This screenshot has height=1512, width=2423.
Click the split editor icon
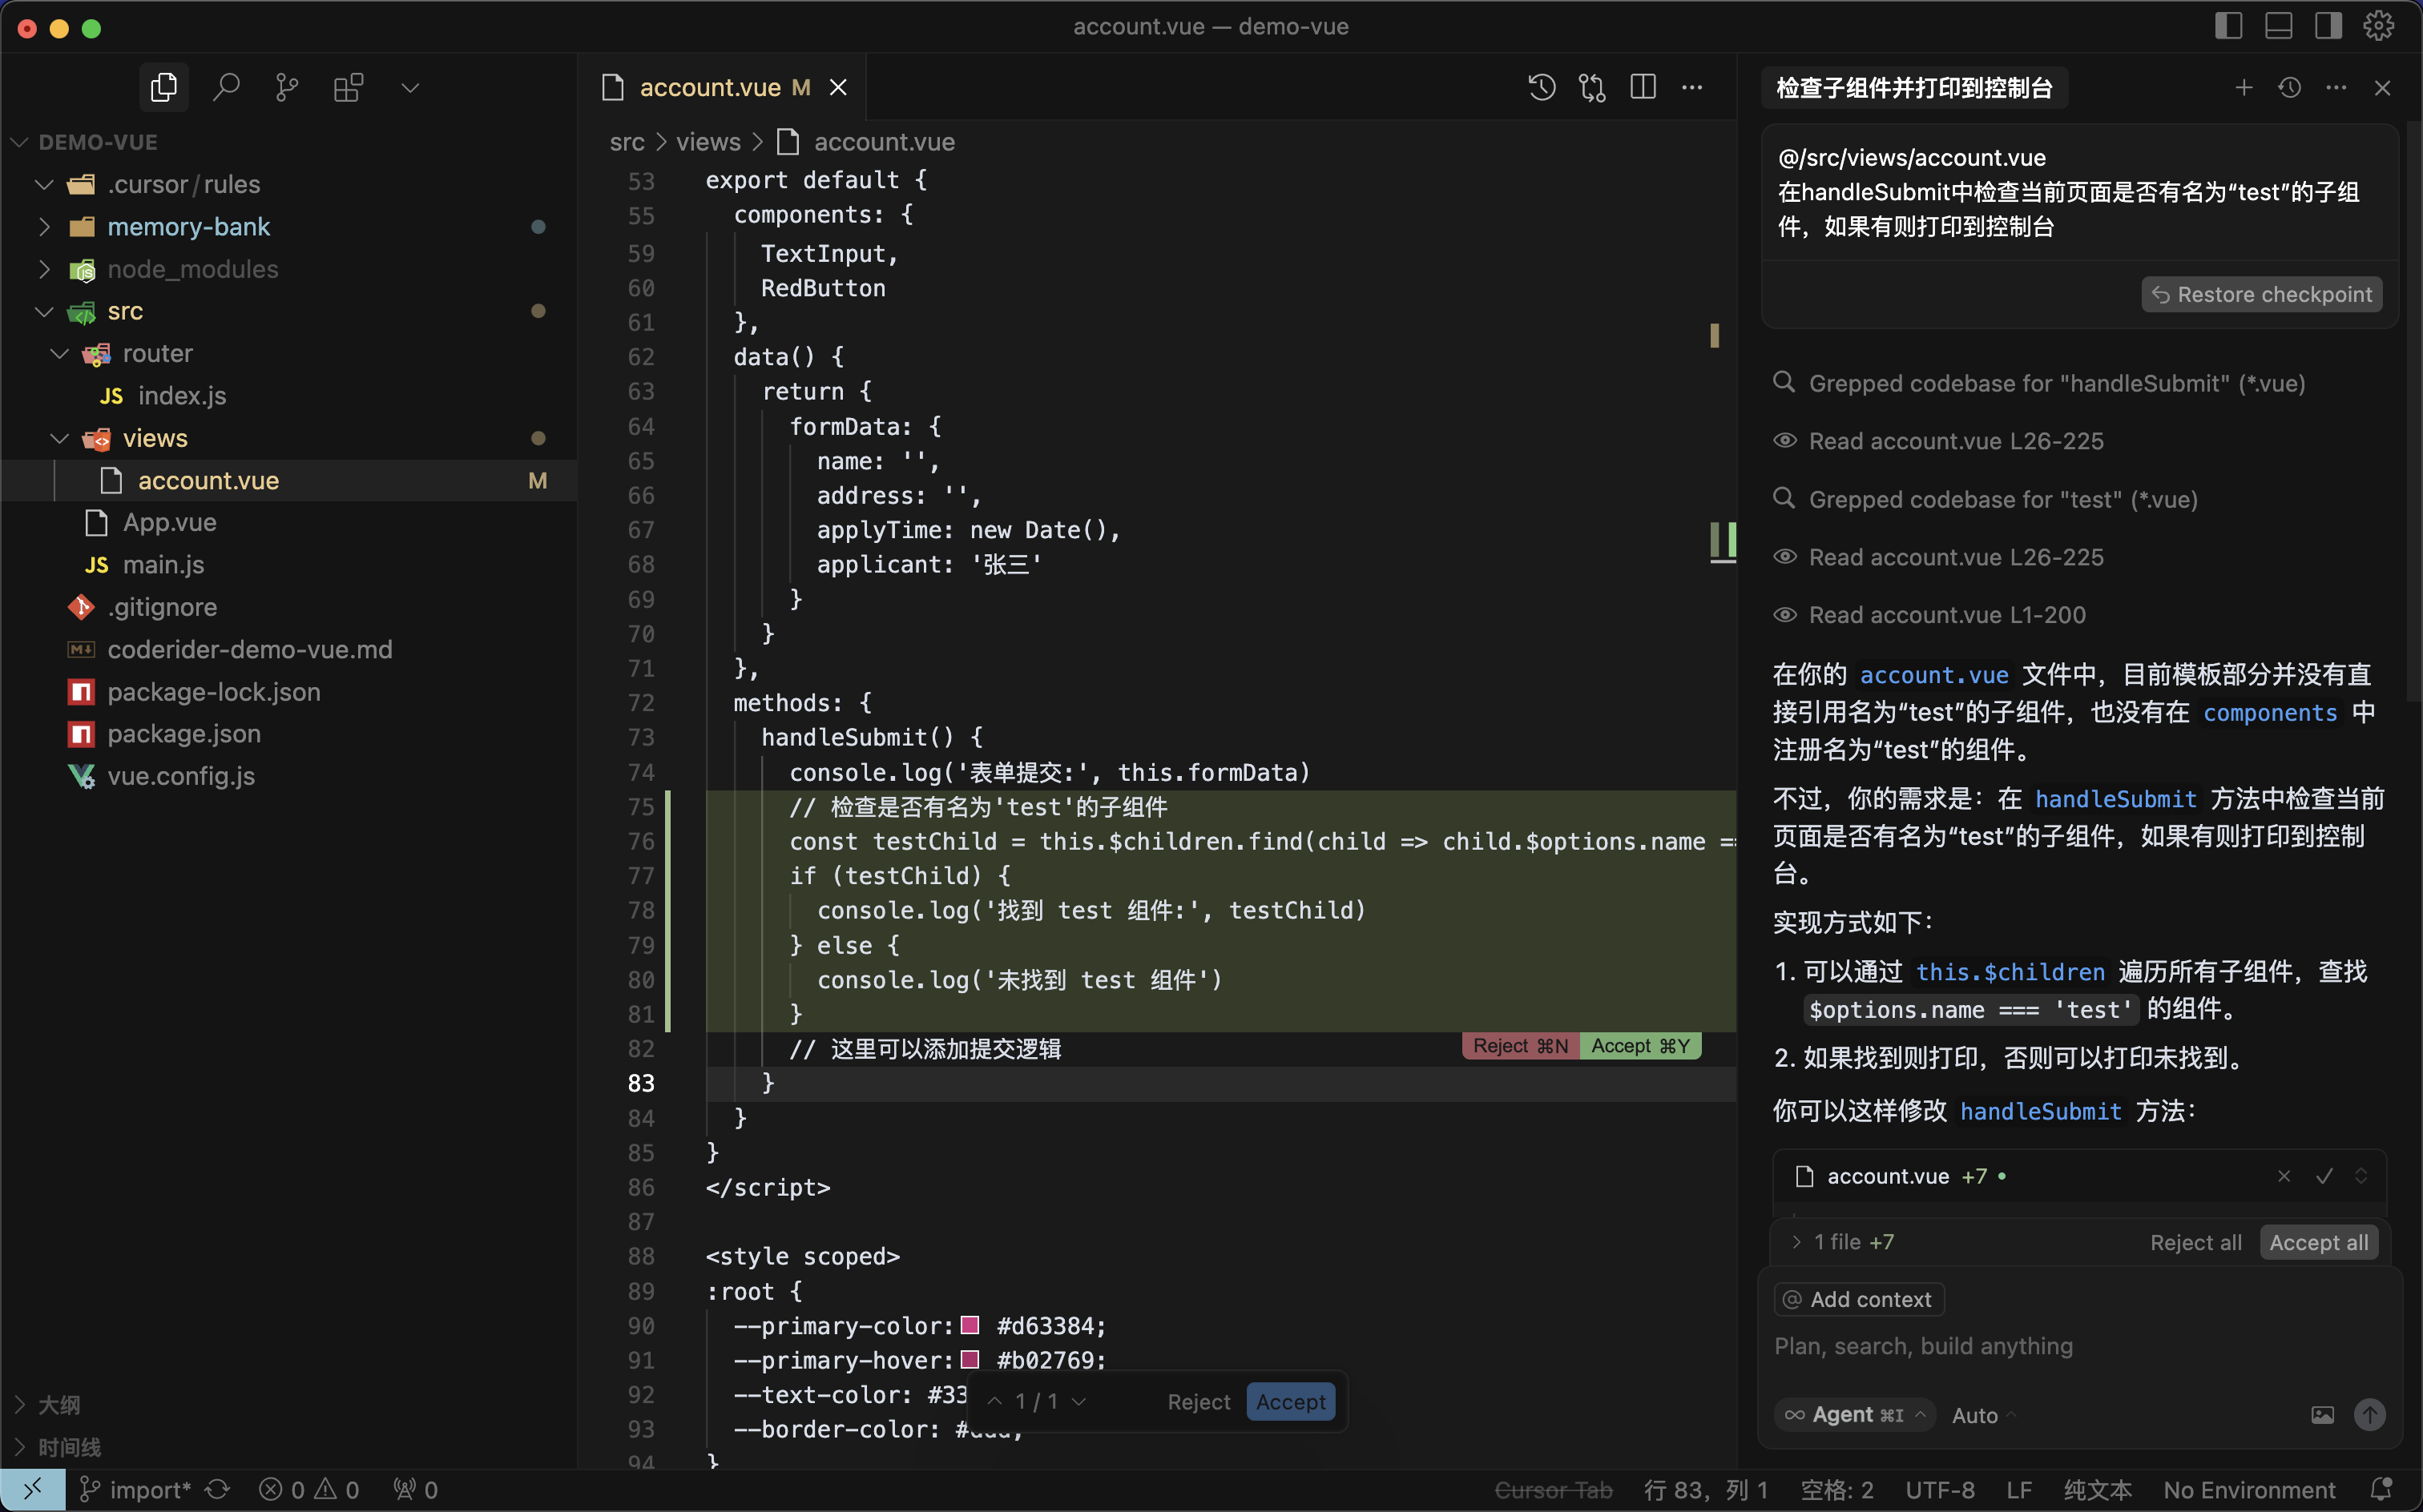coord(1643,87)
